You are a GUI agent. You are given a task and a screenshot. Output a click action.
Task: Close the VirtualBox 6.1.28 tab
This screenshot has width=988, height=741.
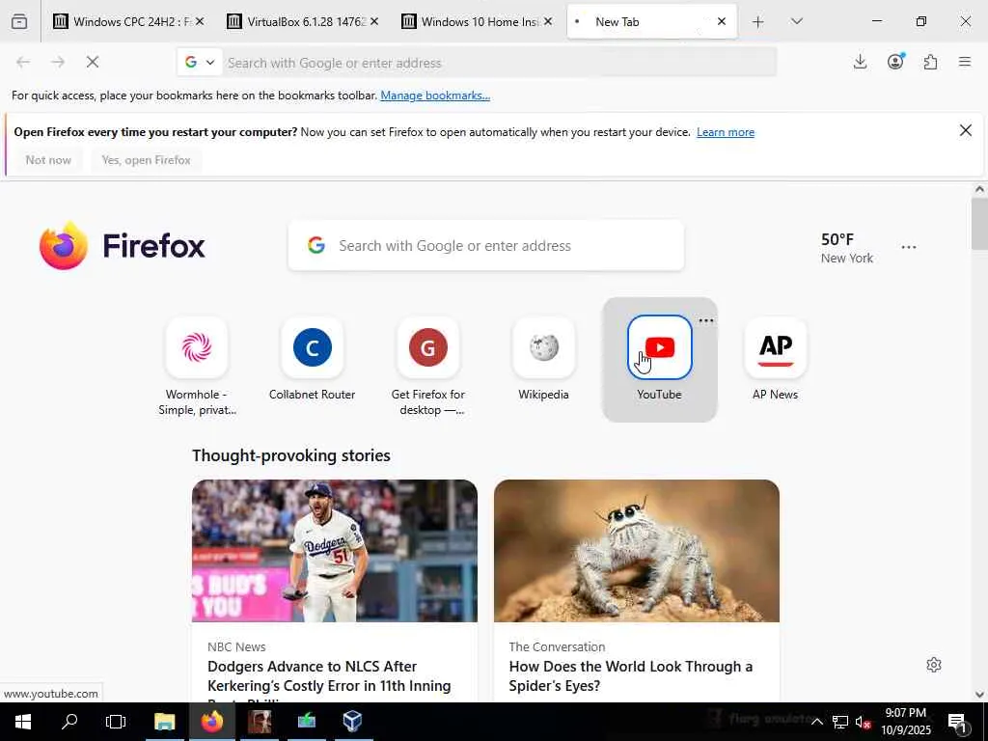tap(373, 21)
